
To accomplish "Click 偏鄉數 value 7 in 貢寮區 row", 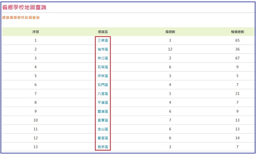I will coord(170,120).
